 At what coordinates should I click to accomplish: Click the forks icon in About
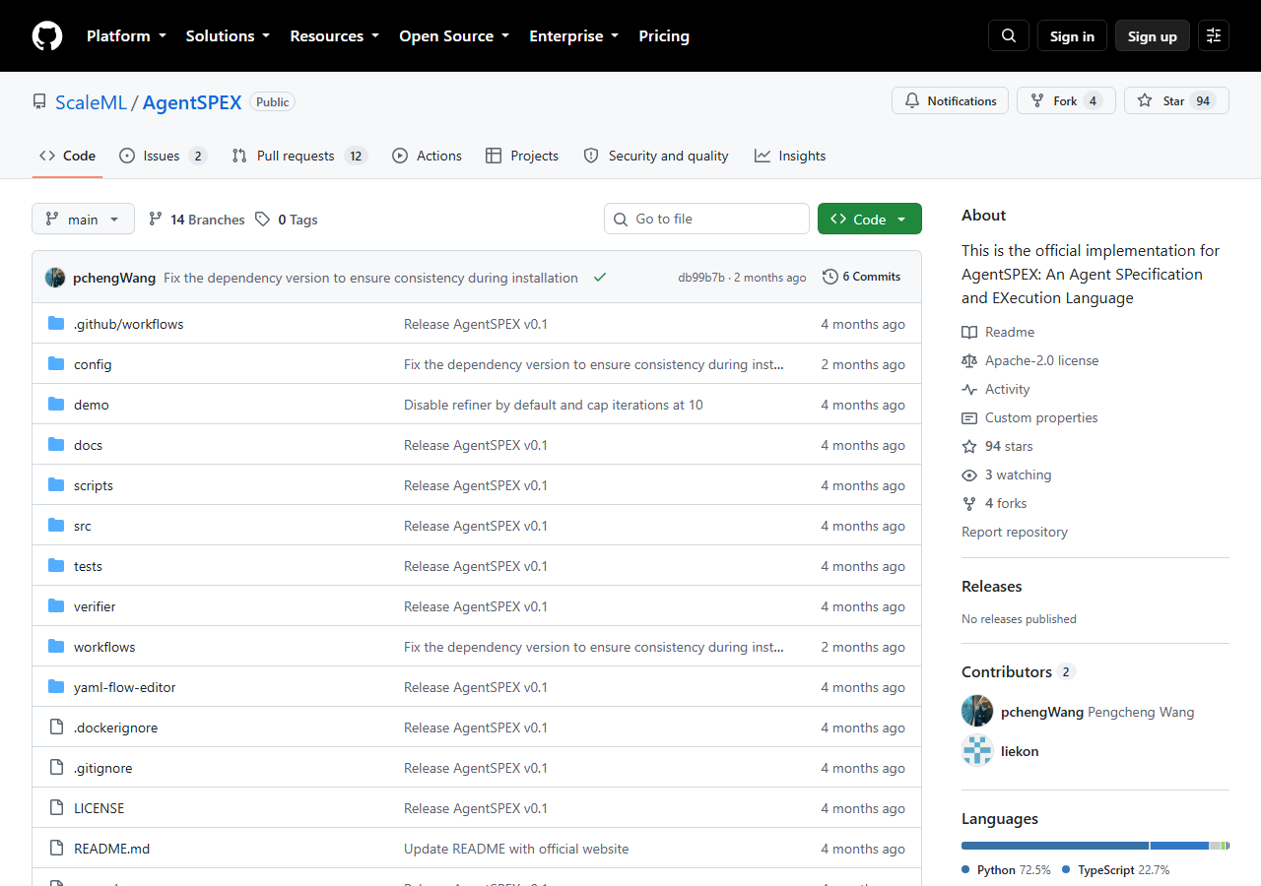969,503
